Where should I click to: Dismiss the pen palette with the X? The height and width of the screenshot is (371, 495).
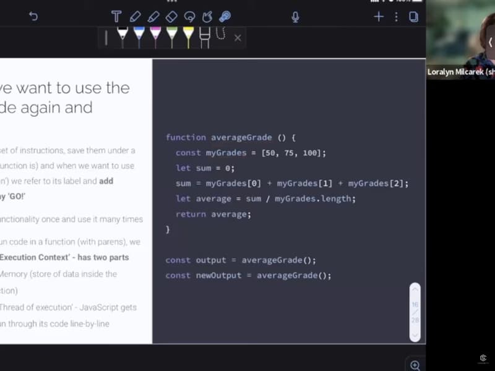238,38
